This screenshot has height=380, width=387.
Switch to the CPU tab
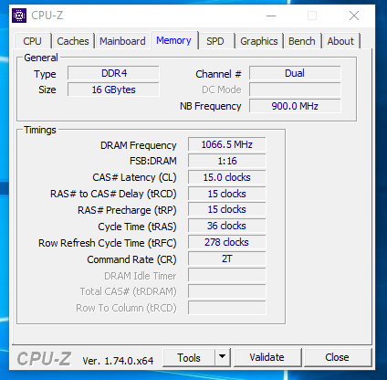[33, 41]
